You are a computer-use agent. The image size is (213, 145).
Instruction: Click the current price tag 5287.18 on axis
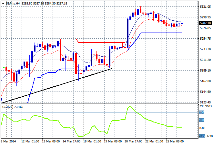tap(206, 23)
